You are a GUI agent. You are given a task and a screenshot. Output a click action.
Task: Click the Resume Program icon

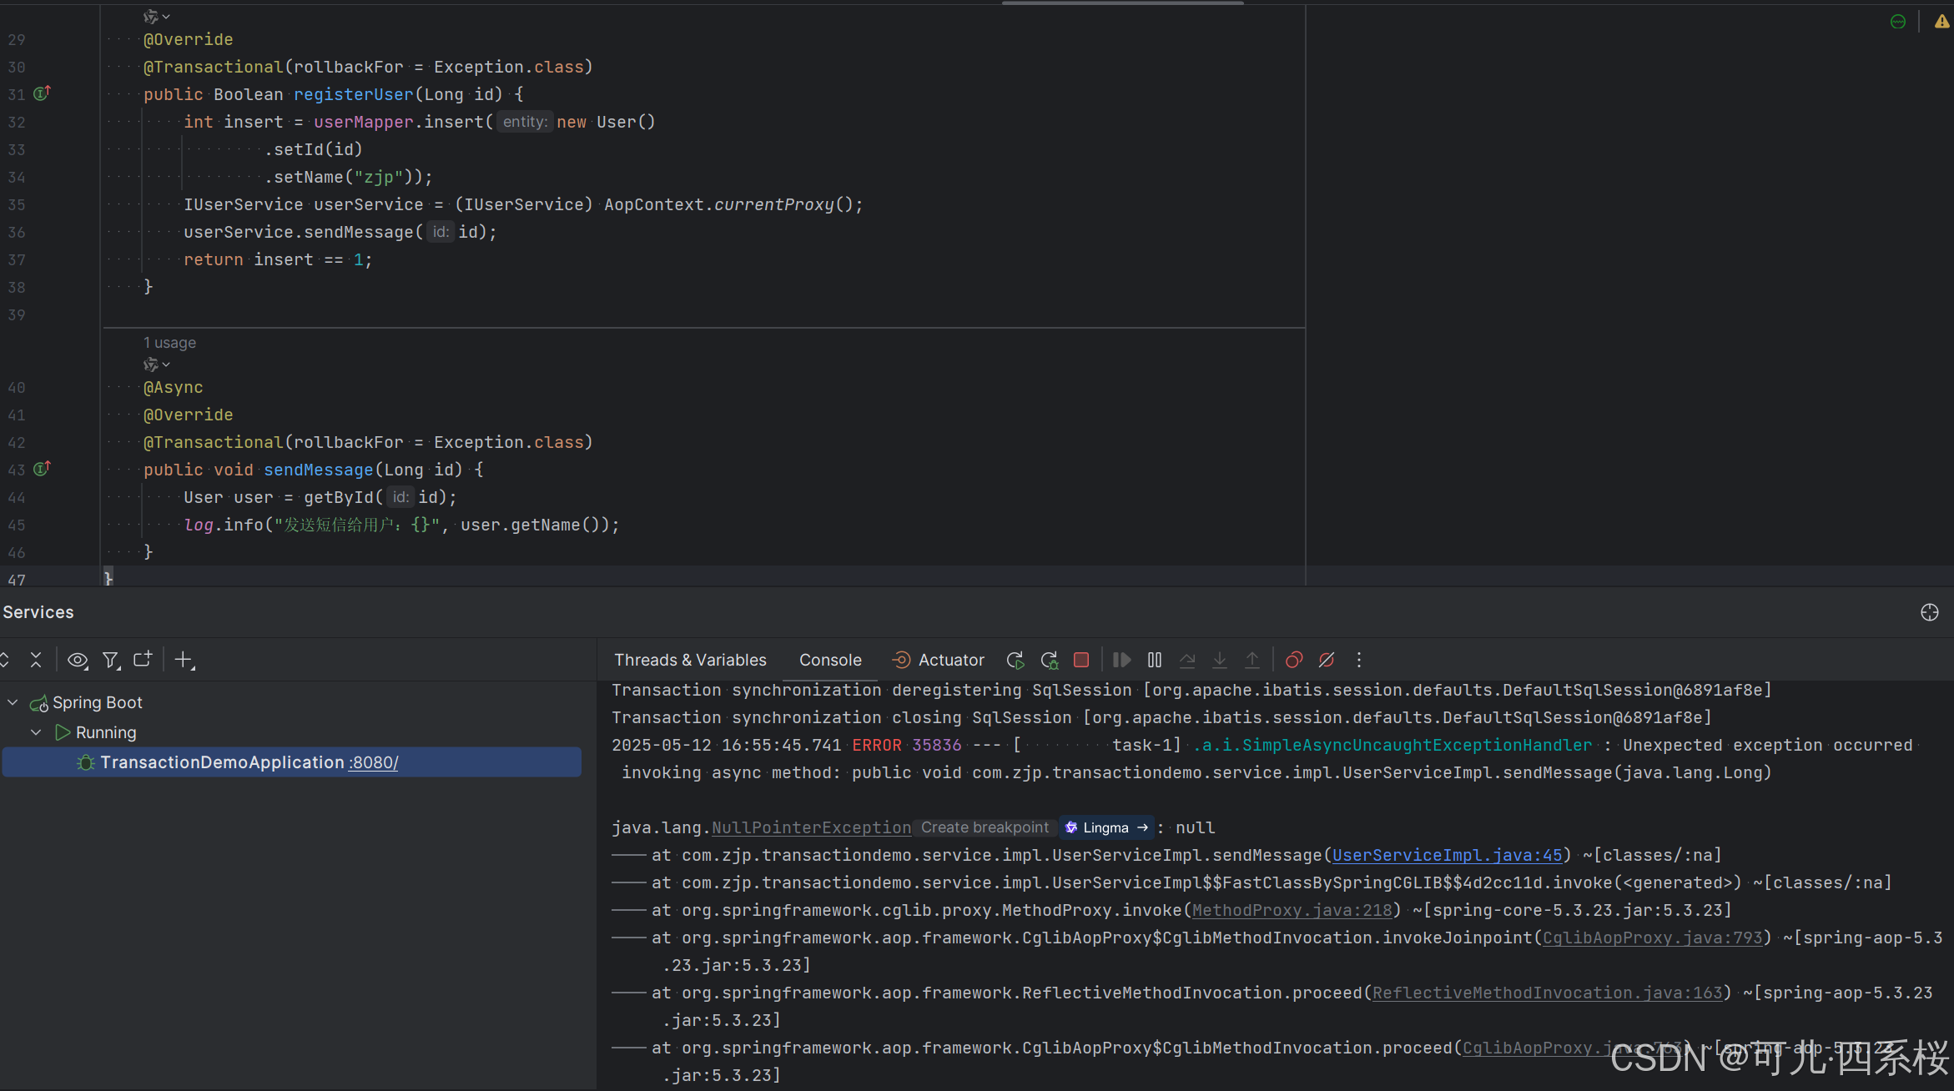point(1122,660)
